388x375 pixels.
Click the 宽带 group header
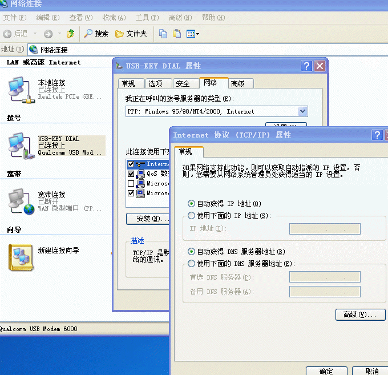click(14, 174)
